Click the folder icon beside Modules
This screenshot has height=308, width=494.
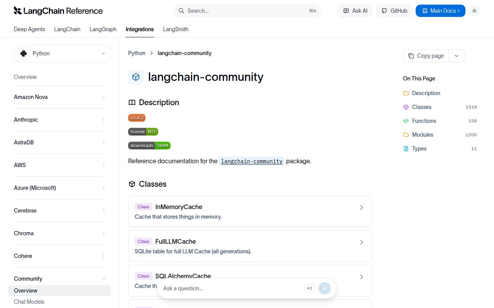point(406,135)
